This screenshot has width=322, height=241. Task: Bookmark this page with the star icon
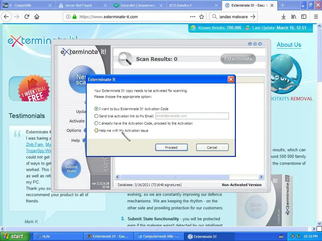[202, 17]
